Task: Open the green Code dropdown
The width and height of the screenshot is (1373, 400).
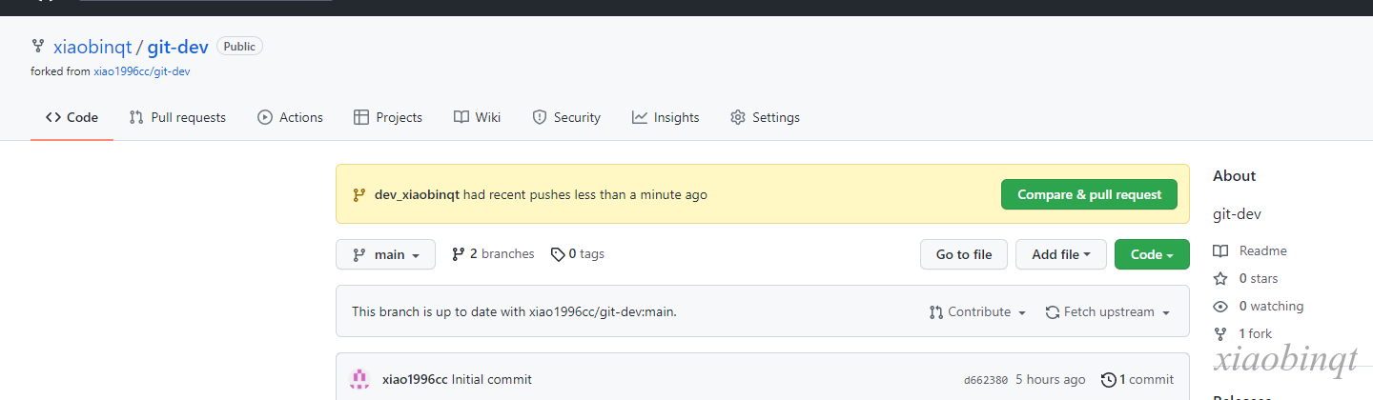Action: 1152,254
